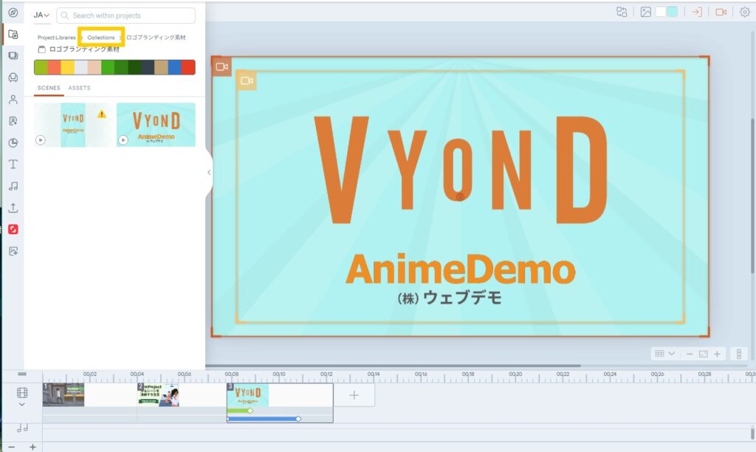Screen dimensions: 756x452
Task: Open the scene templates sidebar icon
Action: click(13, 55)
